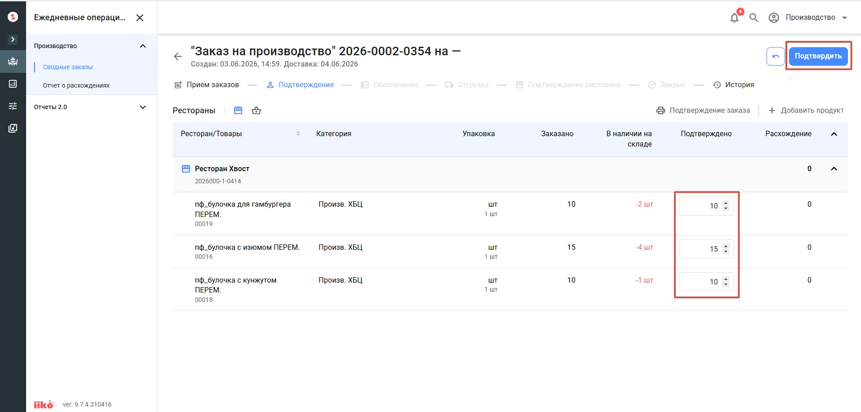This screenshot has height=412, width=861.
Task: Collapse the Ресторан Хвост group
Action: pyautogui.click(x=834, y=169)
